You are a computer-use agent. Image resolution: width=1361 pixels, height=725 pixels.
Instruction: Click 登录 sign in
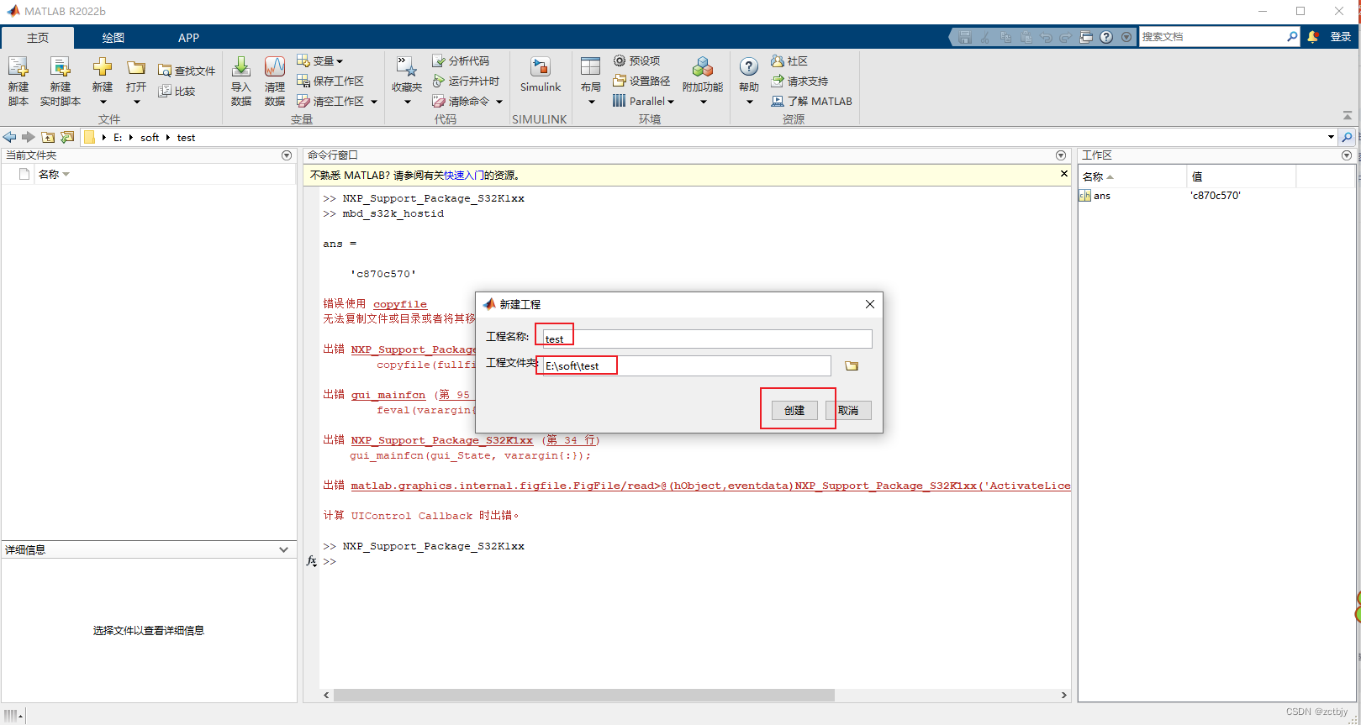pyautogui.click(x=1341, y=37)
